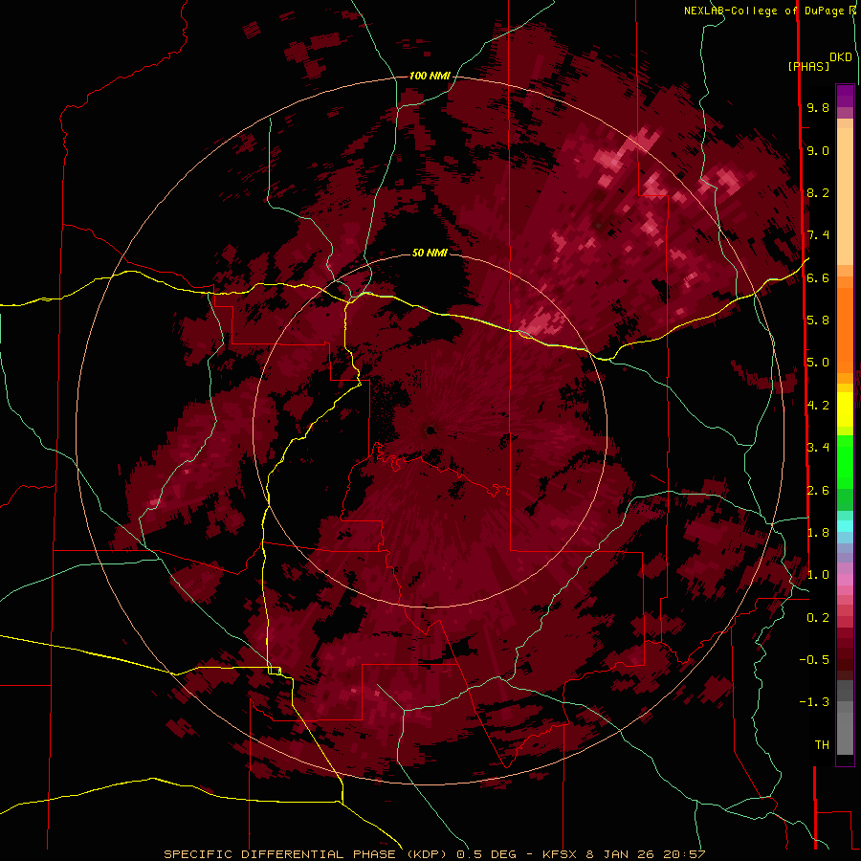Click the 9.8 legend value

[818, 107]
